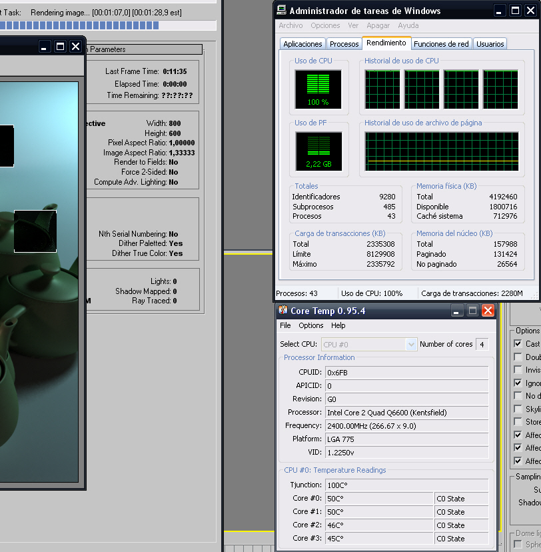
Task: Close the render frame window
Action: click(76, 47)
